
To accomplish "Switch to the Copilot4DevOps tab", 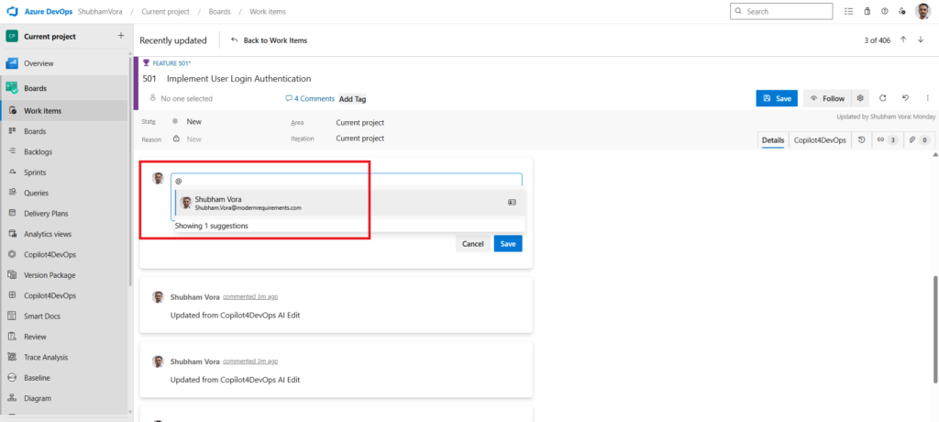I will pos(819,140).
